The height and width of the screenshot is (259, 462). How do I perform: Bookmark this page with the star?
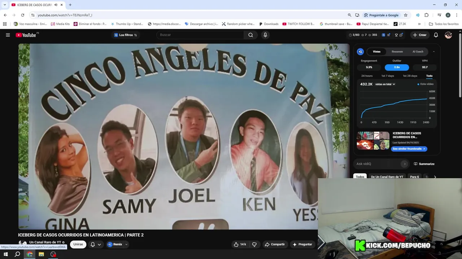tap(406, 15)
